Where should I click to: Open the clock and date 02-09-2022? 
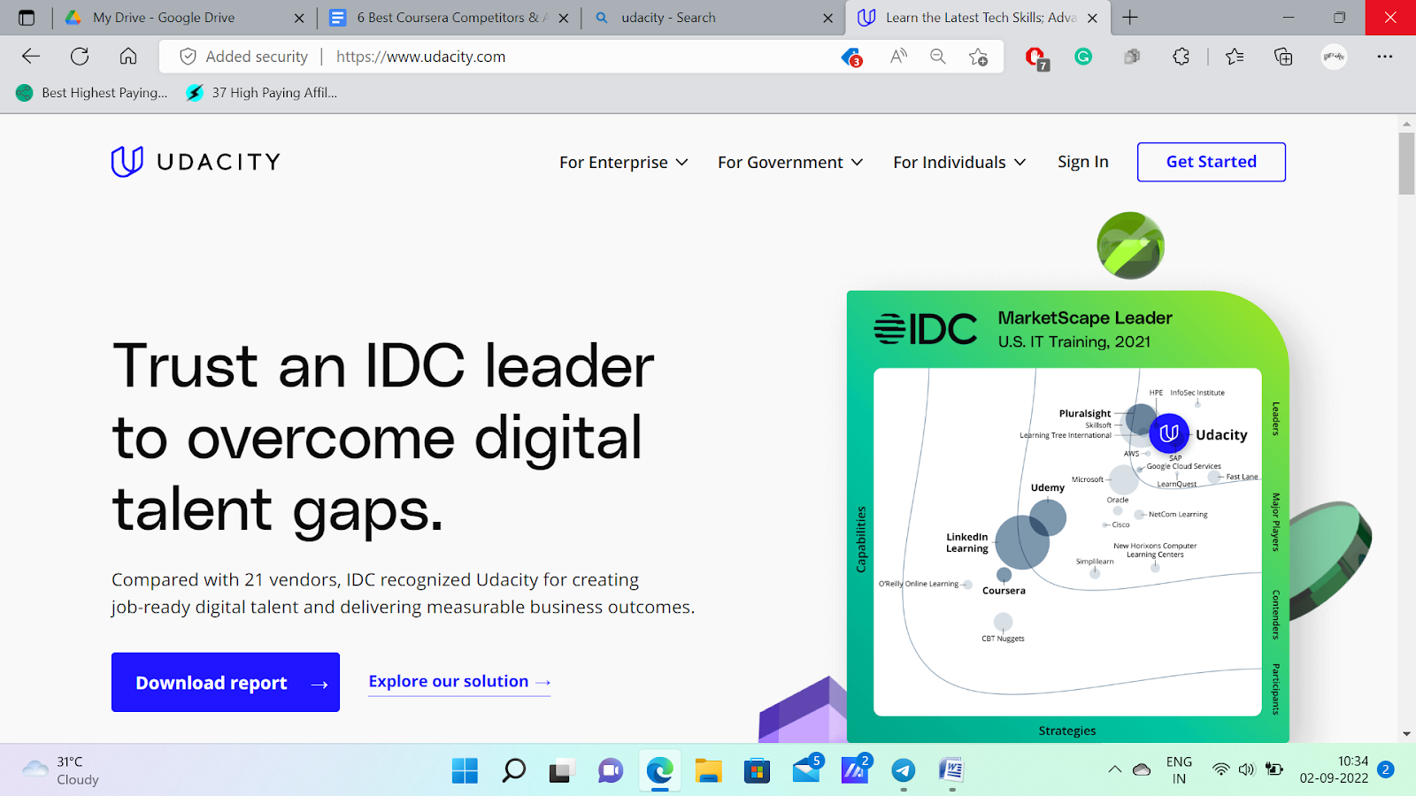1334,769
